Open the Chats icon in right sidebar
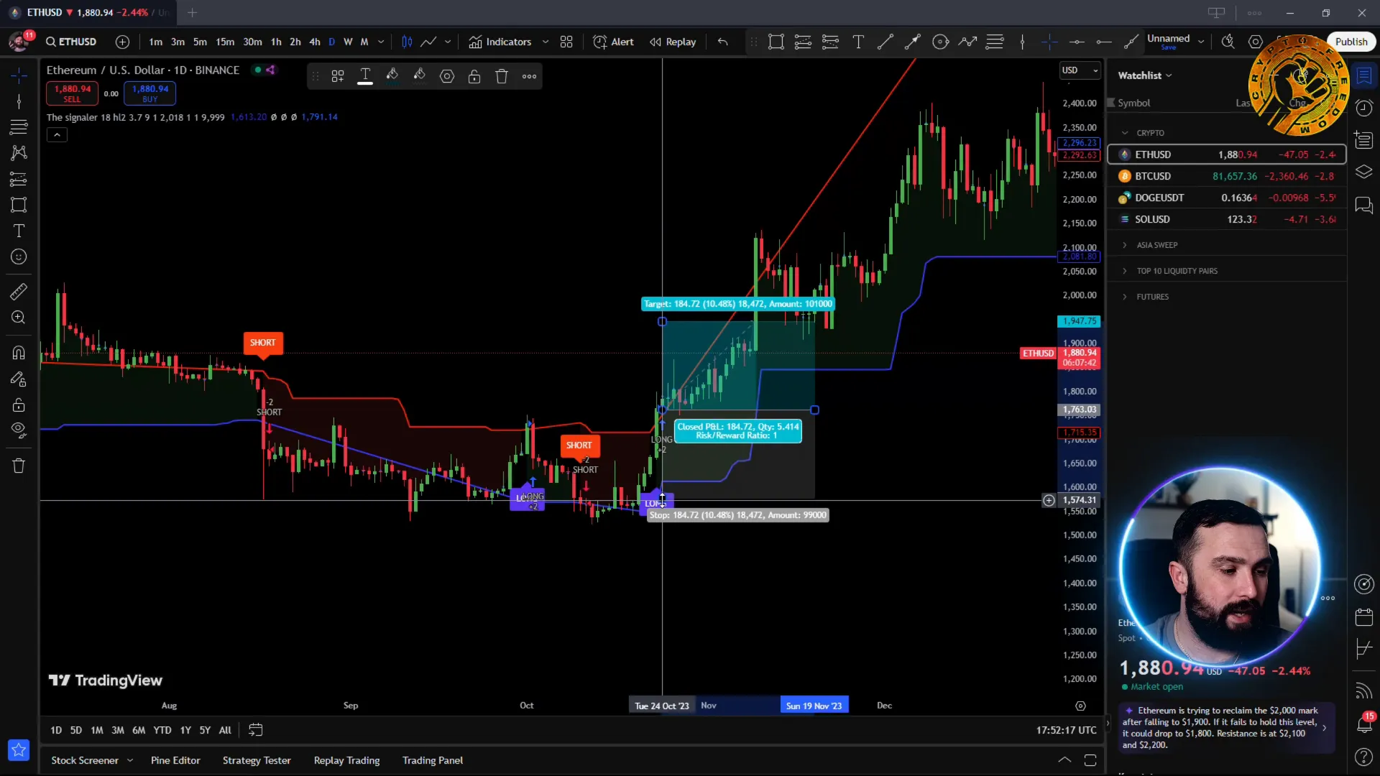 [1363, 205]
